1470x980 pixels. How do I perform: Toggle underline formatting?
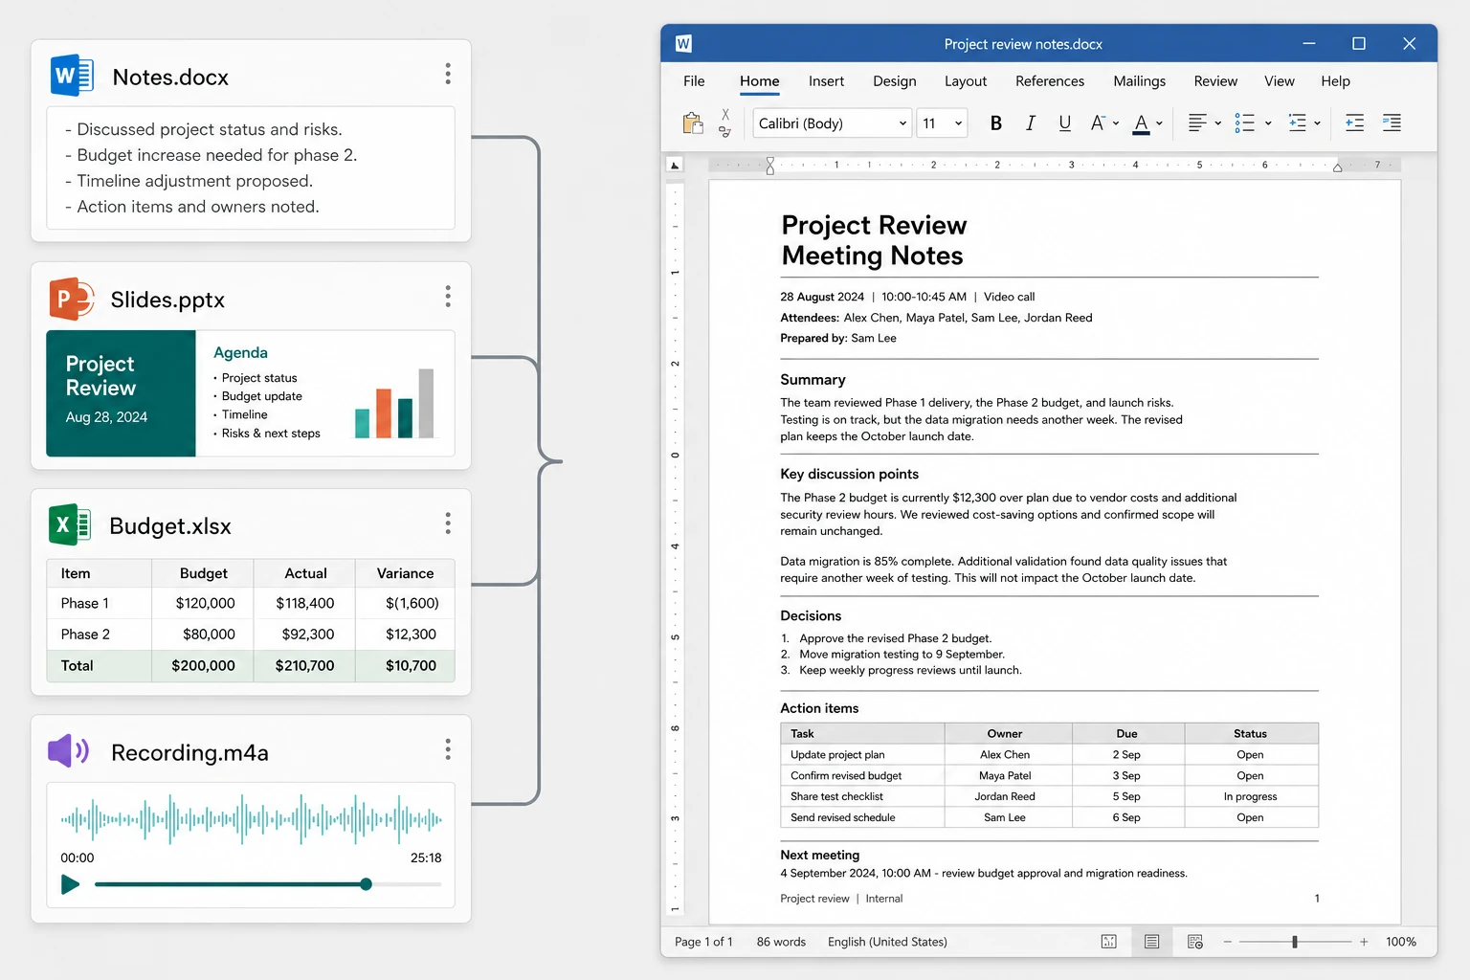(x=1065, y=123)
